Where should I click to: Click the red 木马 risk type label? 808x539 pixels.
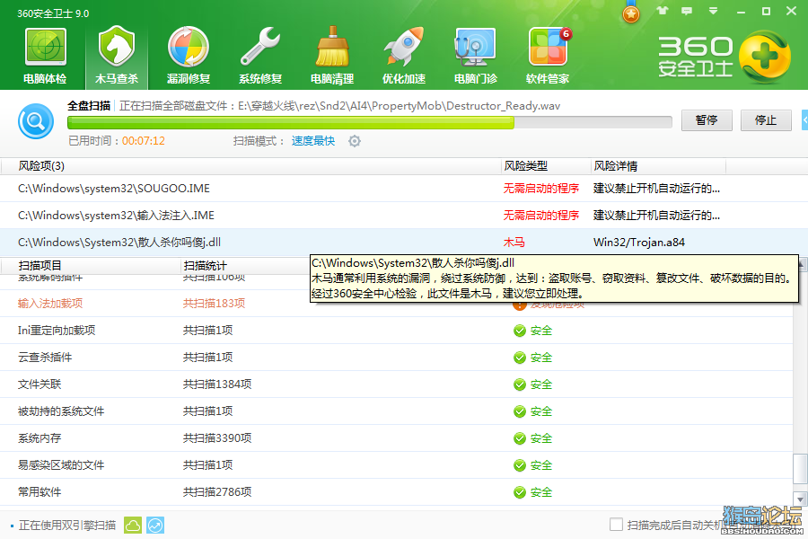514,243
